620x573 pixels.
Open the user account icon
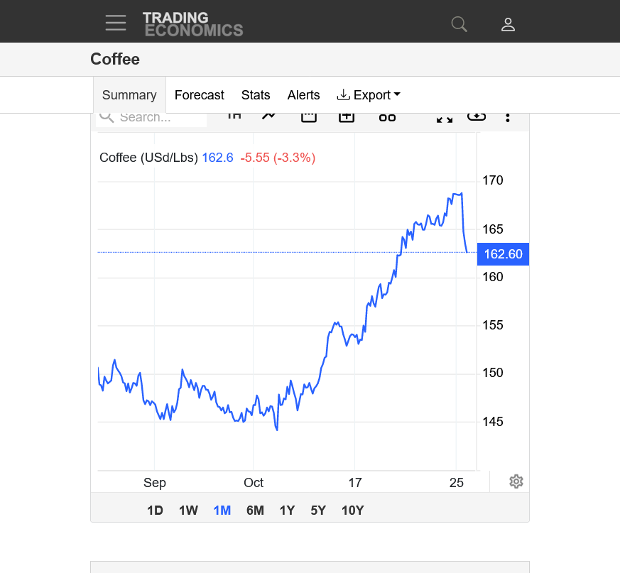point(508,24)
